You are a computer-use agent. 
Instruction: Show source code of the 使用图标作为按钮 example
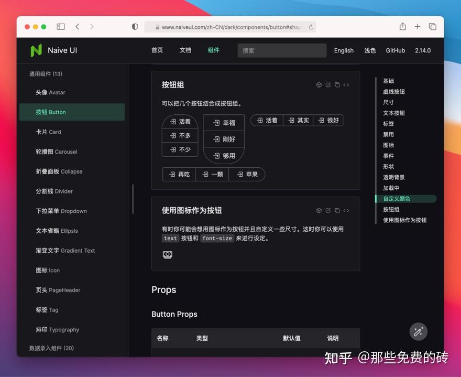(x=346, y=210)
